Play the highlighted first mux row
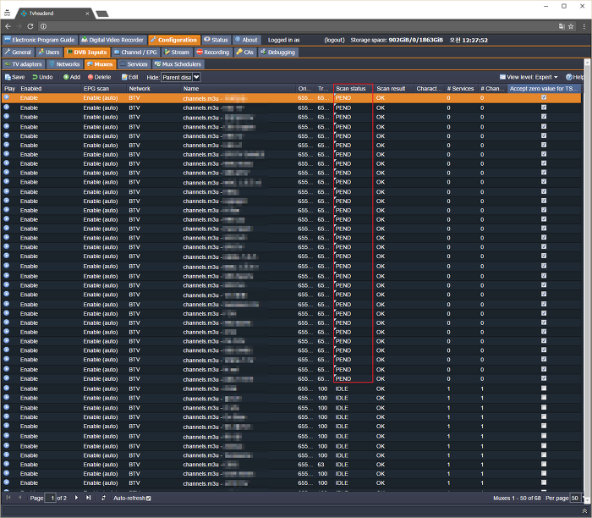This screenshot has width=592, height=518. pos(7,97)
